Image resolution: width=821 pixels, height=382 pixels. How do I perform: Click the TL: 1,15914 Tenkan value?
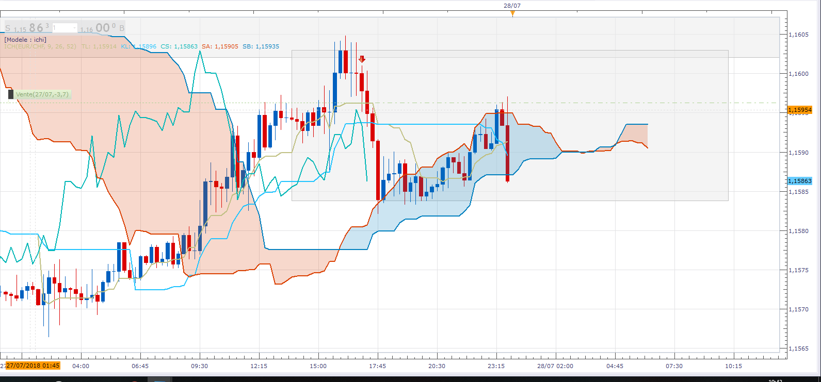point(99,46)
